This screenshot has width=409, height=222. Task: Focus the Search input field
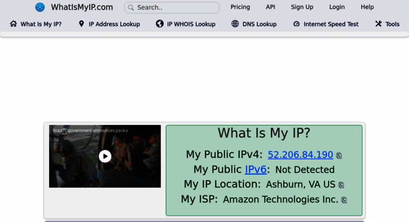[172, 7]
